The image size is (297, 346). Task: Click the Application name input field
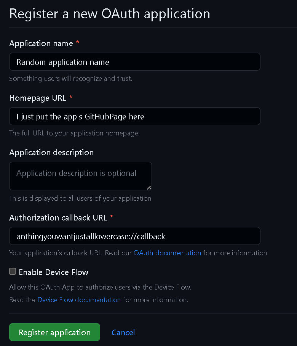click(x=134, y=62)
